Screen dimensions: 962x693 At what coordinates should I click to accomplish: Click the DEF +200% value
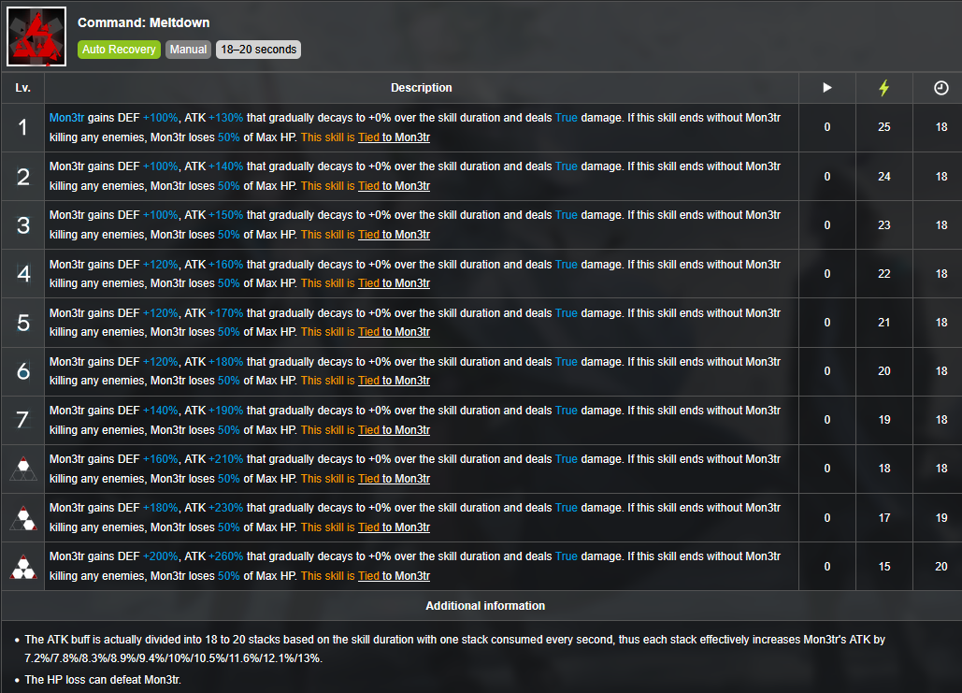160,556
